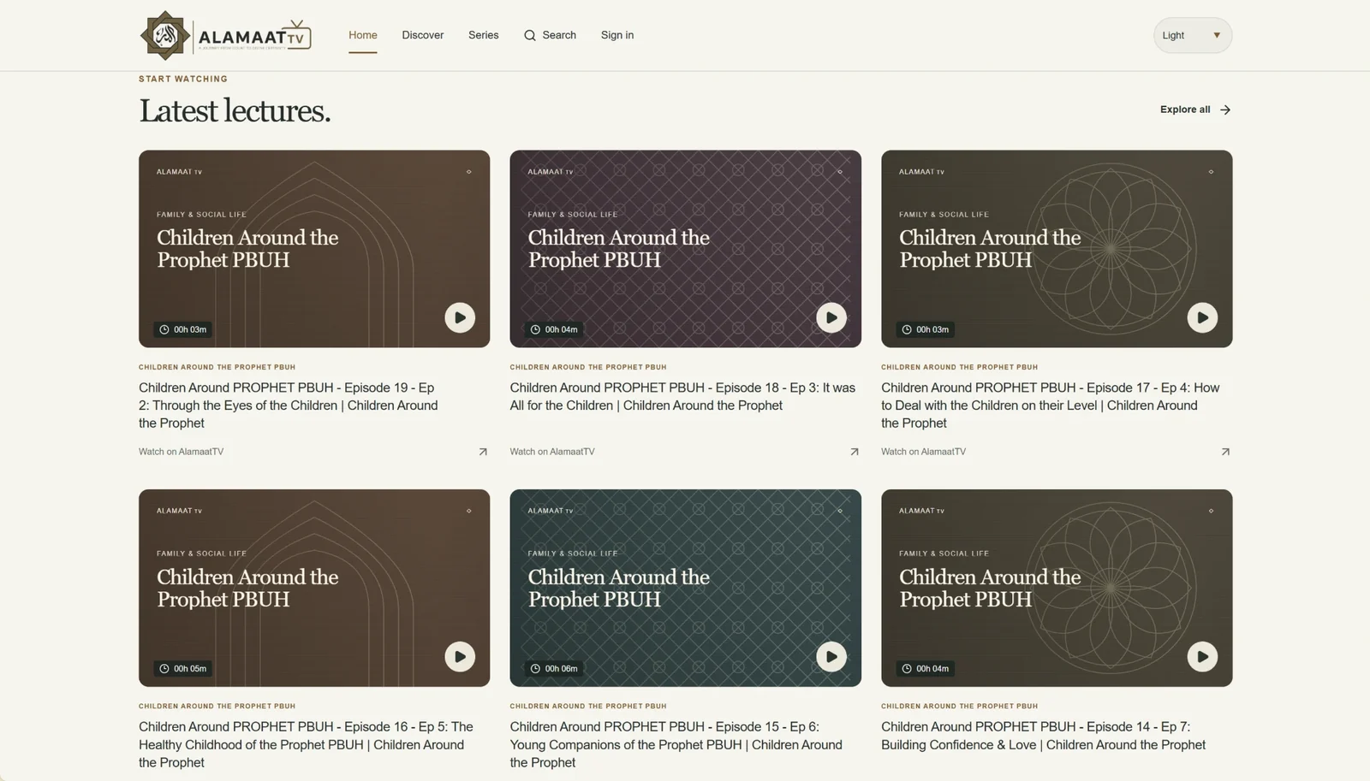Open external link arrow for Episode 17
1370x781 pixels.
(1225, 452)
